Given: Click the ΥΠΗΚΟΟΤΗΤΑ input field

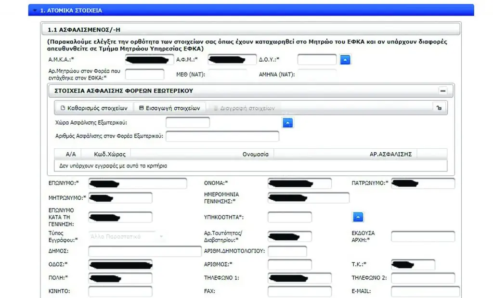Looking at the screenshot, I should (x=289, y=217).
